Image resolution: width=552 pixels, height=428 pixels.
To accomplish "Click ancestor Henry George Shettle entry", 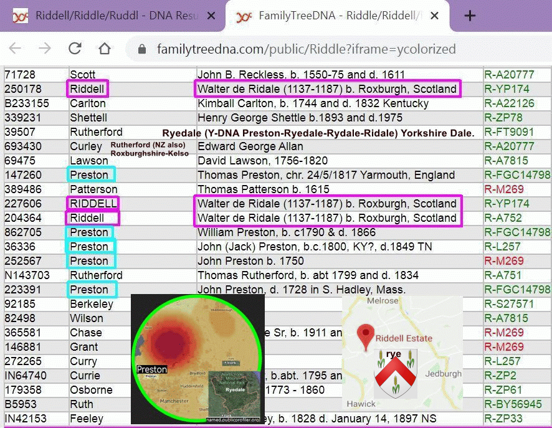I will click(300, 118).
